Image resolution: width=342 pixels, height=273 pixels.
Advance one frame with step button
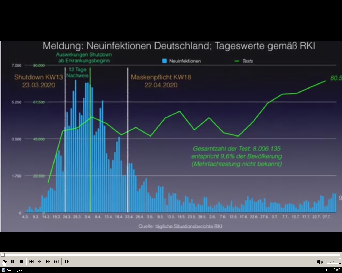pyautogui.click(x=67, y=262)
